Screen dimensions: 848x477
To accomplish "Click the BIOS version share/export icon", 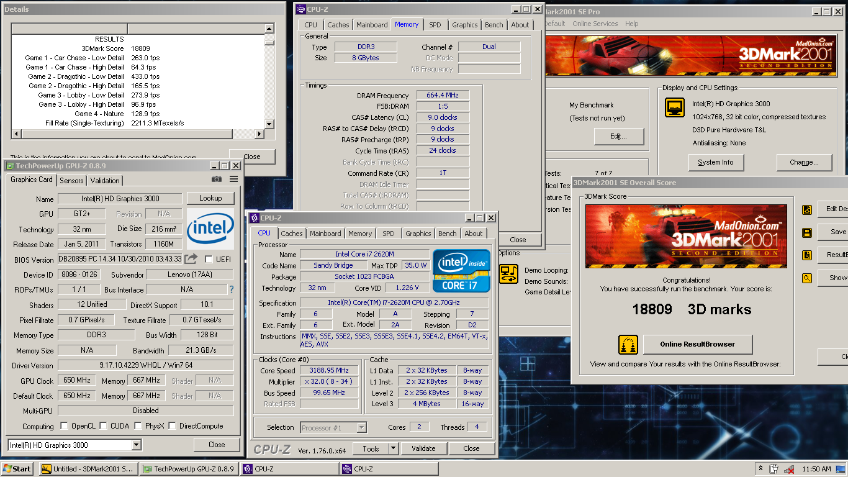I will click(191, 258).
